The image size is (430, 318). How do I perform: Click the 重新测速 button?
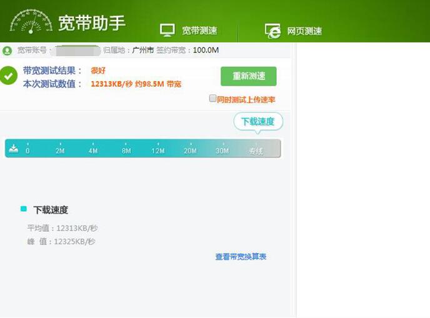tap(249, 76)
